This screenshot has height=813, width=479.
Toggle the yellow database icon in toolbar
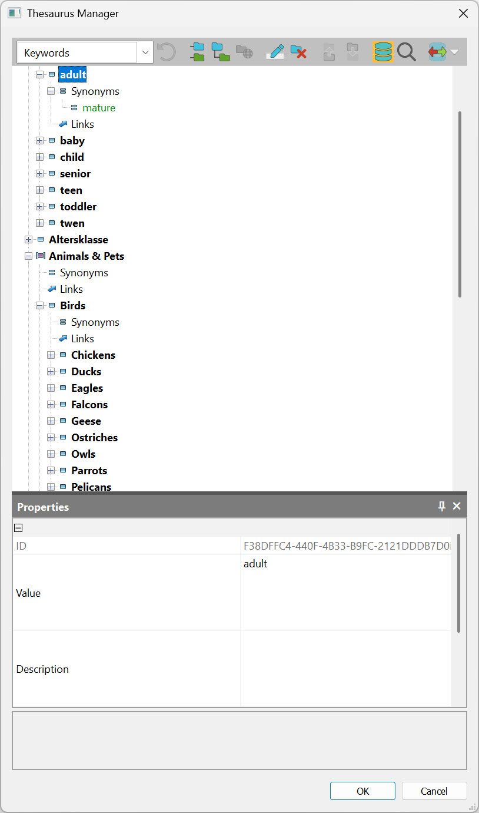coord(382,52)
